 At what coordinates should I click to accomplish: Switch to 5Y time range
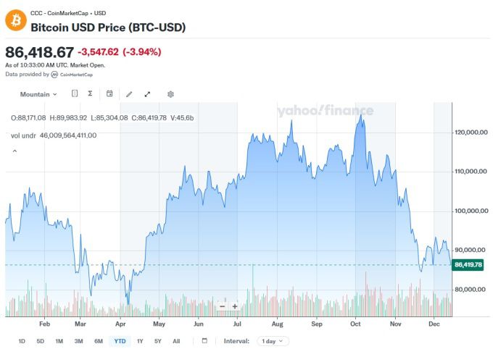click(x=158, y=341)
